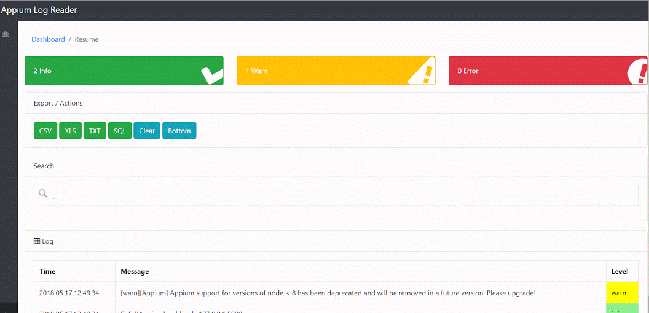This screenshot has width=649, height=313.
Task: Open the dashboard gauge icon in sidebar
Action: click(x=6, y=34)
